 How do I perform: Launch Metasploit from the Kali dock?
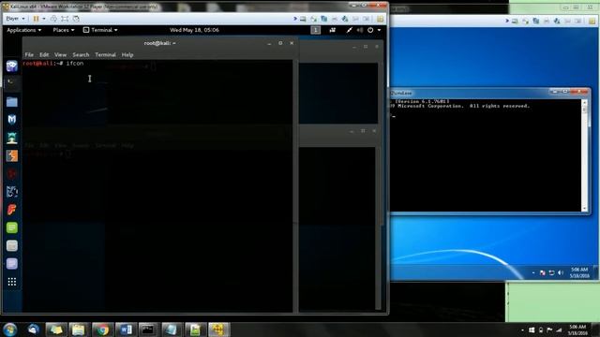(x=12, y=120)
